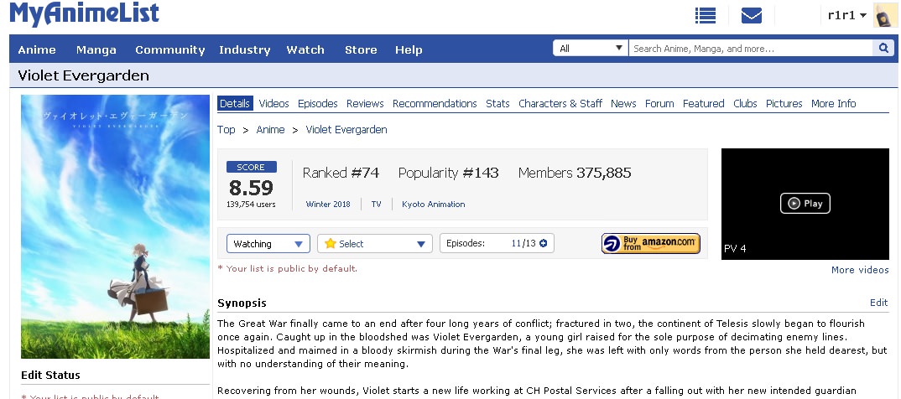Click into the search input field
Image resolution: width=901 pixels, height=399 pixels.
751,49
